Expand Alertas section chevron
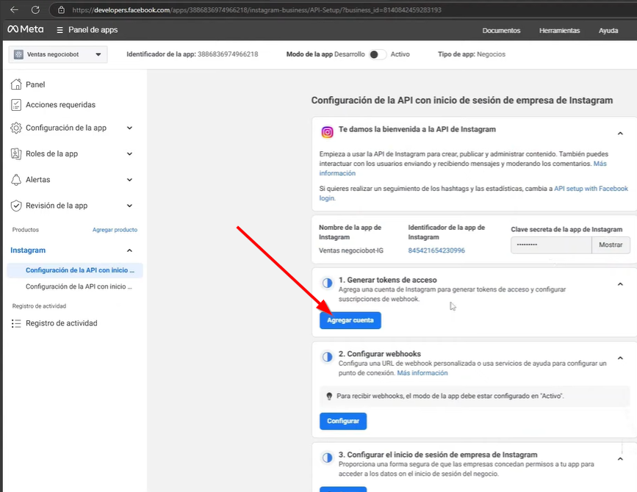 coord(129,180)
